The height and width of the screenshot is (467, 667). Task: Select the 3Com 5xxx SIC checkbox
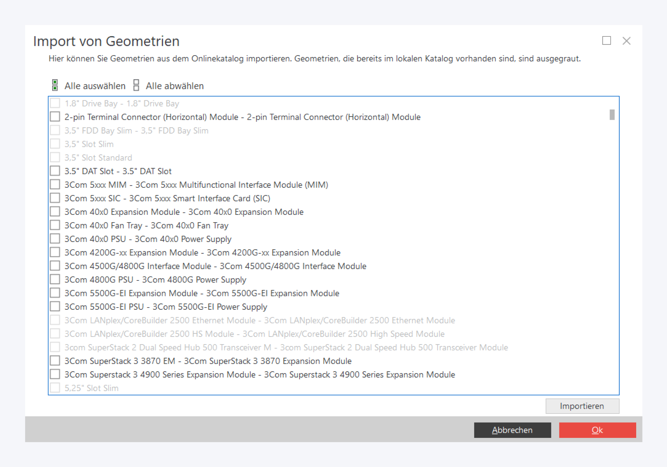(x=55, y=198)
